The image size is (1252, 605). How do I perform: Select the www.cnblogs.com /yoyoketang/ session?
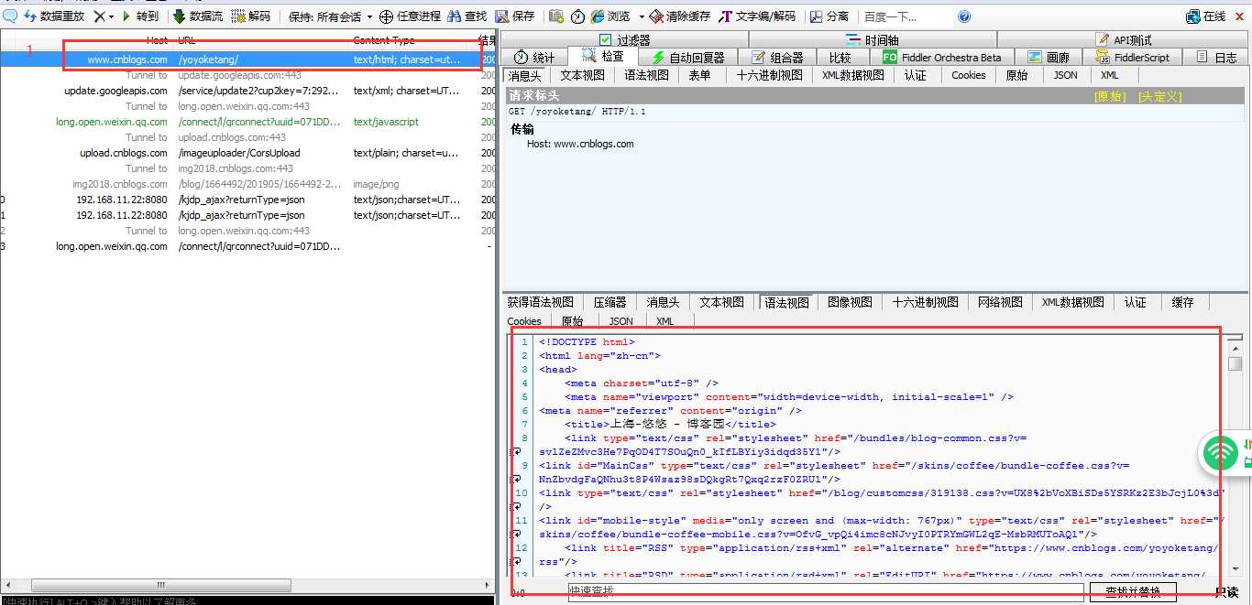coord(247,59)
